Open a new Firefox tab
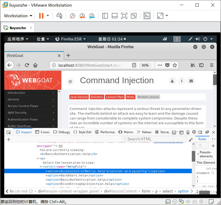Screen dimensions: 221x205 coord(68,55)
